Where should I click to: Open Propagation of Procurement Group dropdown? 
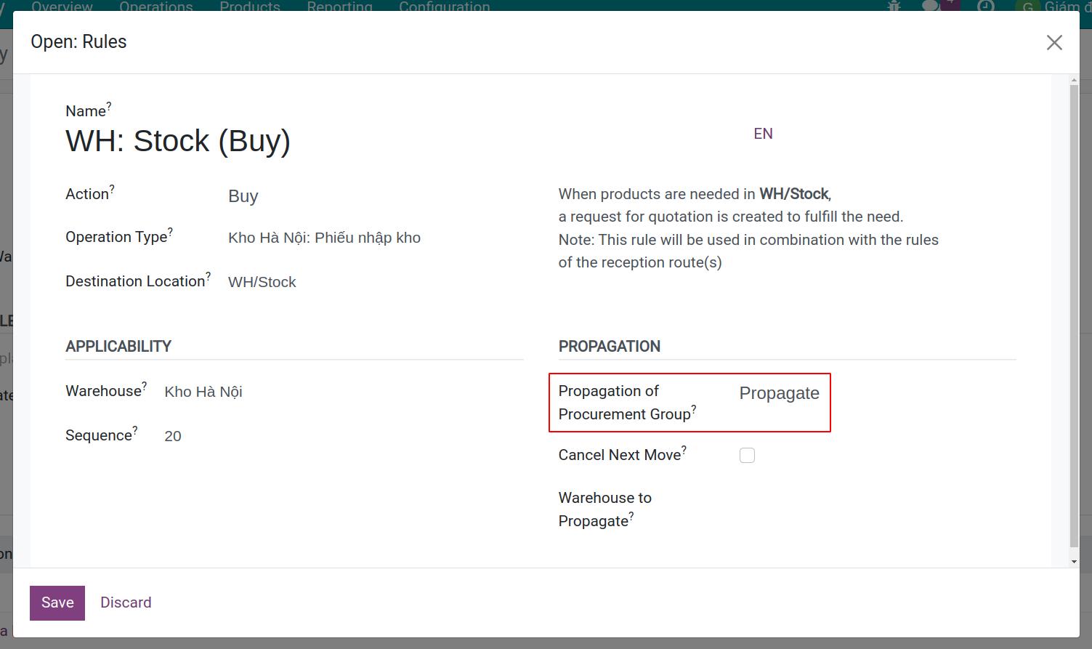click(780, 393)
